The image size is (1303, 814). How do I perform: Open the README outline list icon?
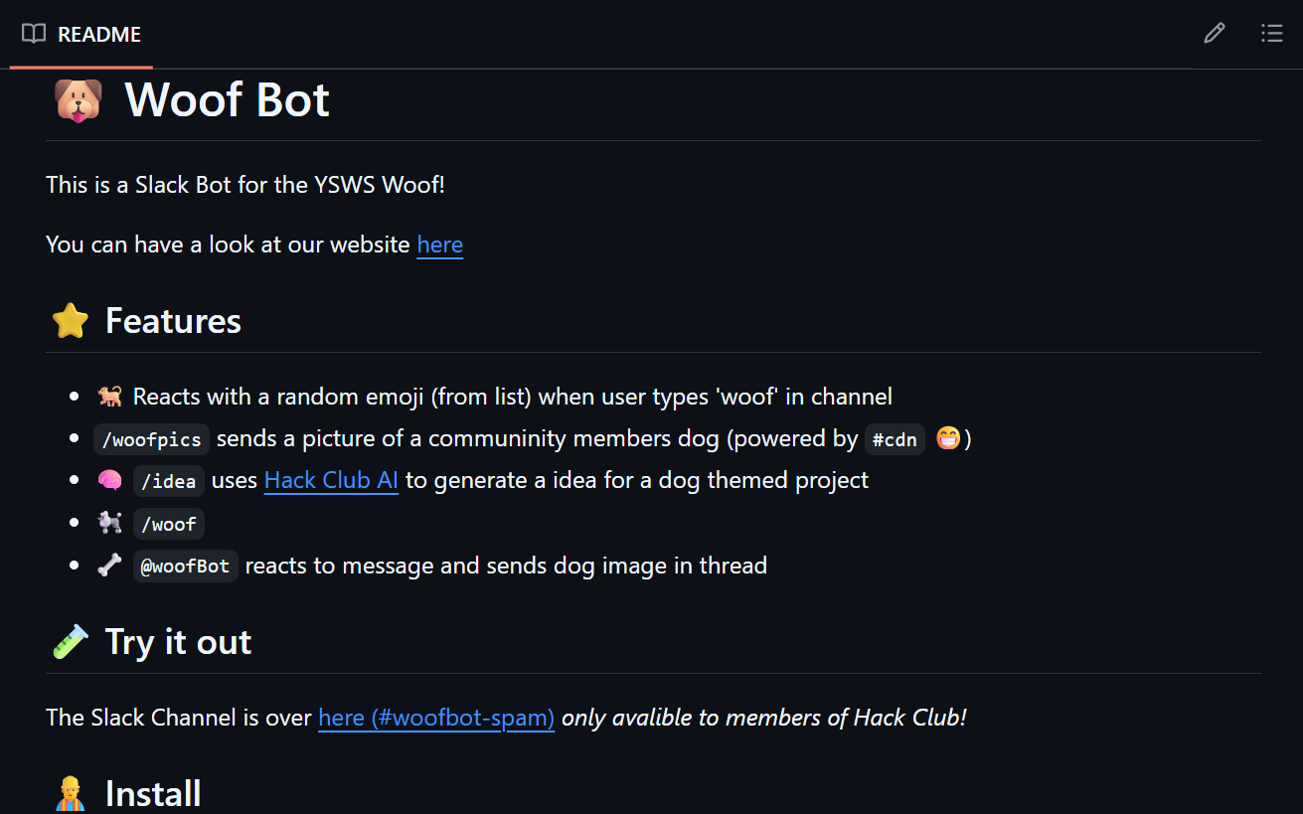coord(1271,34)
